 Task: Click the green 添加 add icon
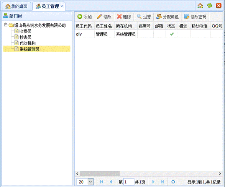click(80, 16)
